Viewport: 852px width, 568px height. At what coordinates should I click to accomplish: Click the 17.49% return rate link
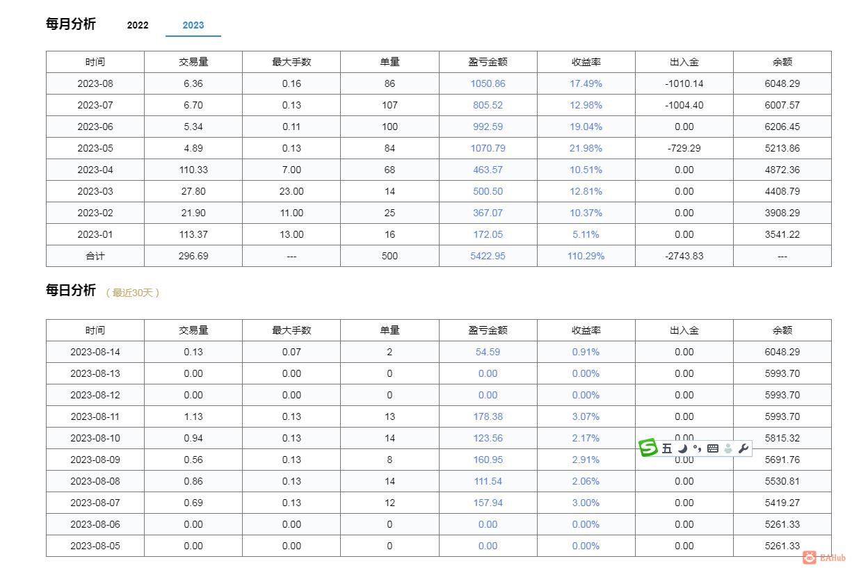[586, 83]
